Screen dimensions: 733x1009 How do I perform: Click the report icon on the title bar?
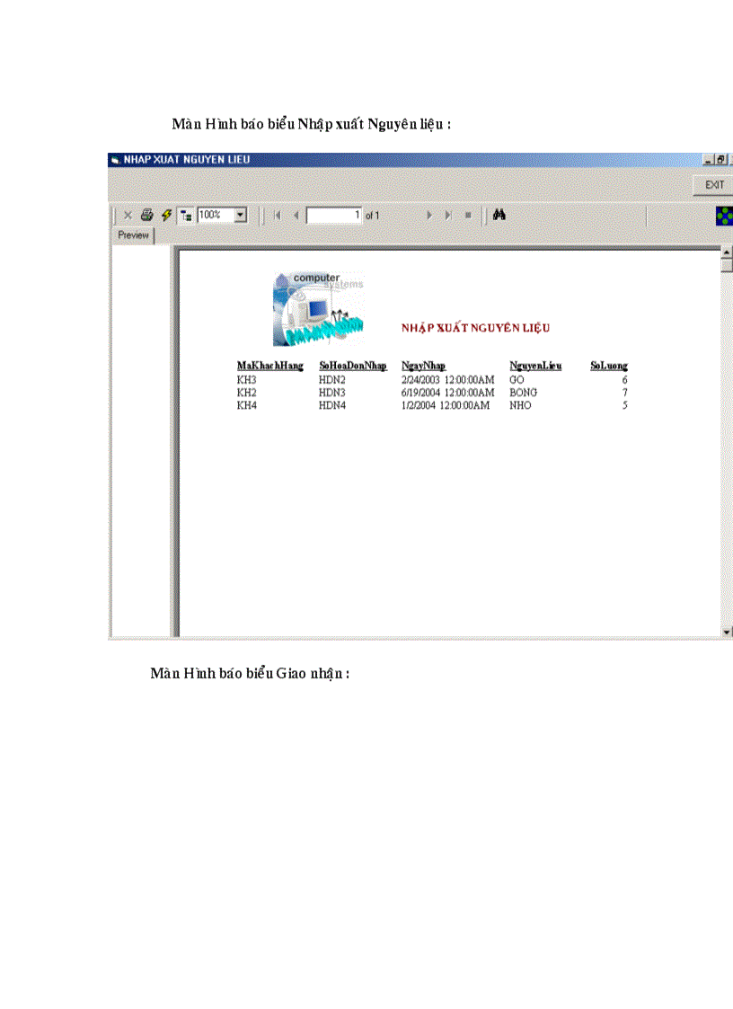tap(115, 158)
